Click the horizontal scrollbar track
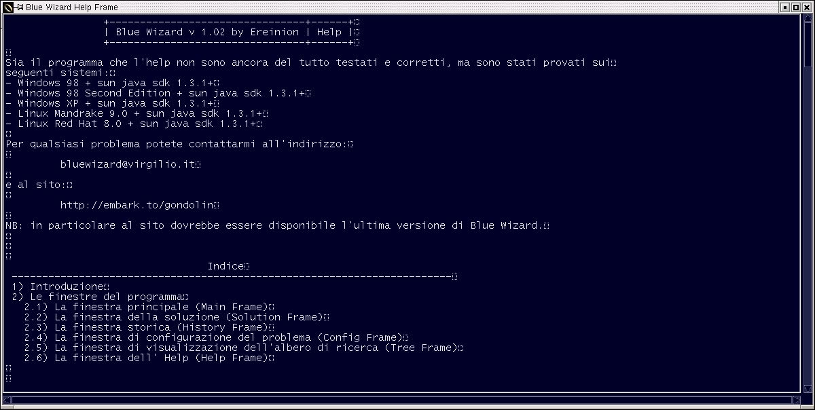 point(401,400)
